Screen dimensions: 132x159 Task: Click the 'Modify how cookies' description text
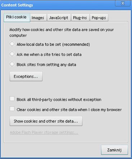[x=62, y=32]
